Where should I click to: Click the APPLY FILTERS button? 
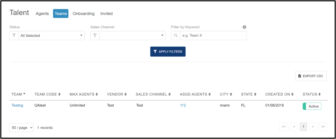click(168, 52)
